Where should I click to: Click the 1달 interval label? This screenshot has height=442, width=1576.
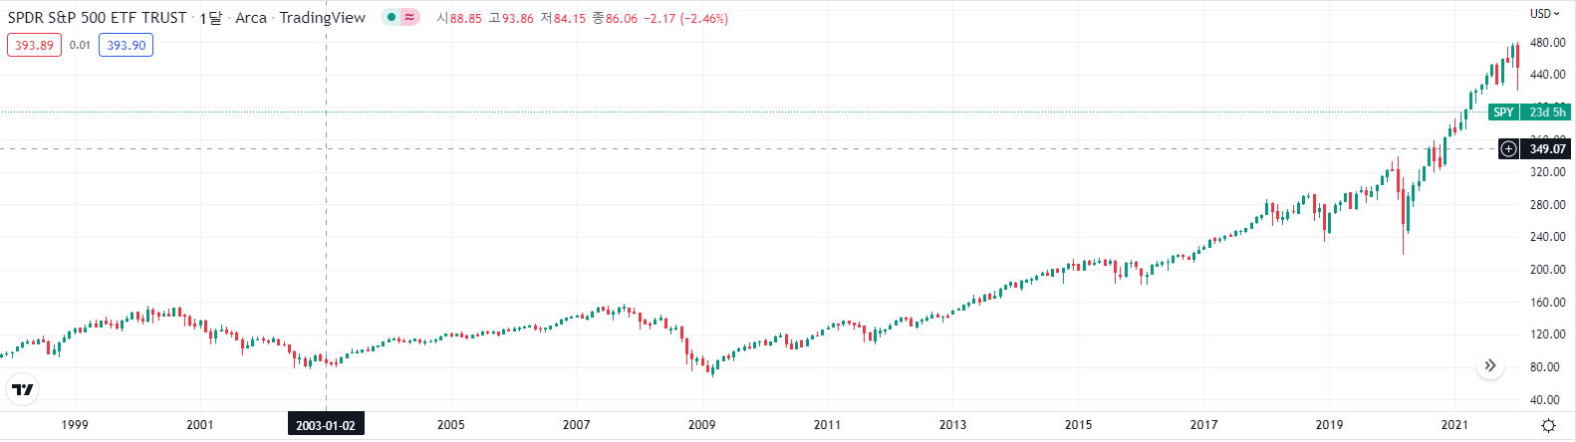(x=211, y=18)
